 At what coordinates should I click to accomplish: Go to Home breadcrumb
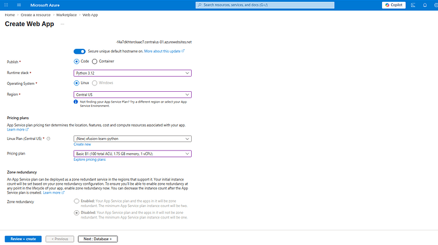(10, 15)
